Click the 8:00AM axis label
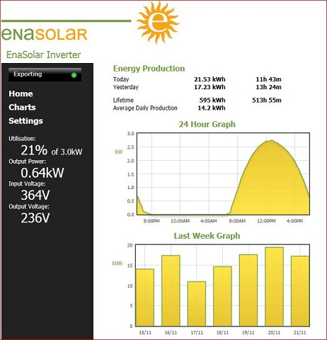The height and width of the screenshot is (340, 327). tap(237, 221)
